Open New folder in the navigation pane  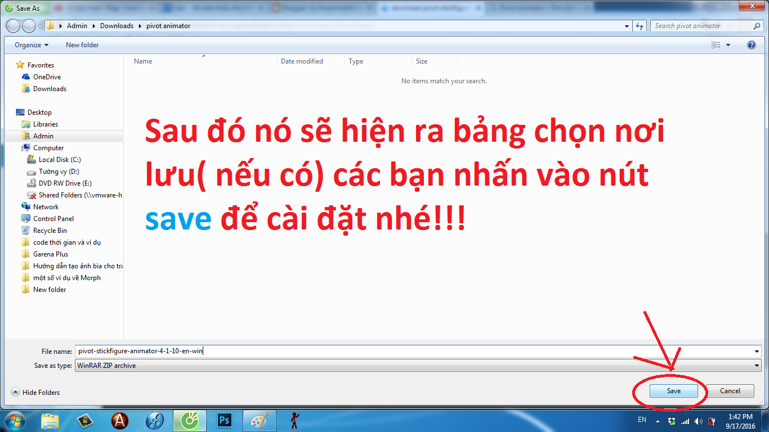coord(50,290)
